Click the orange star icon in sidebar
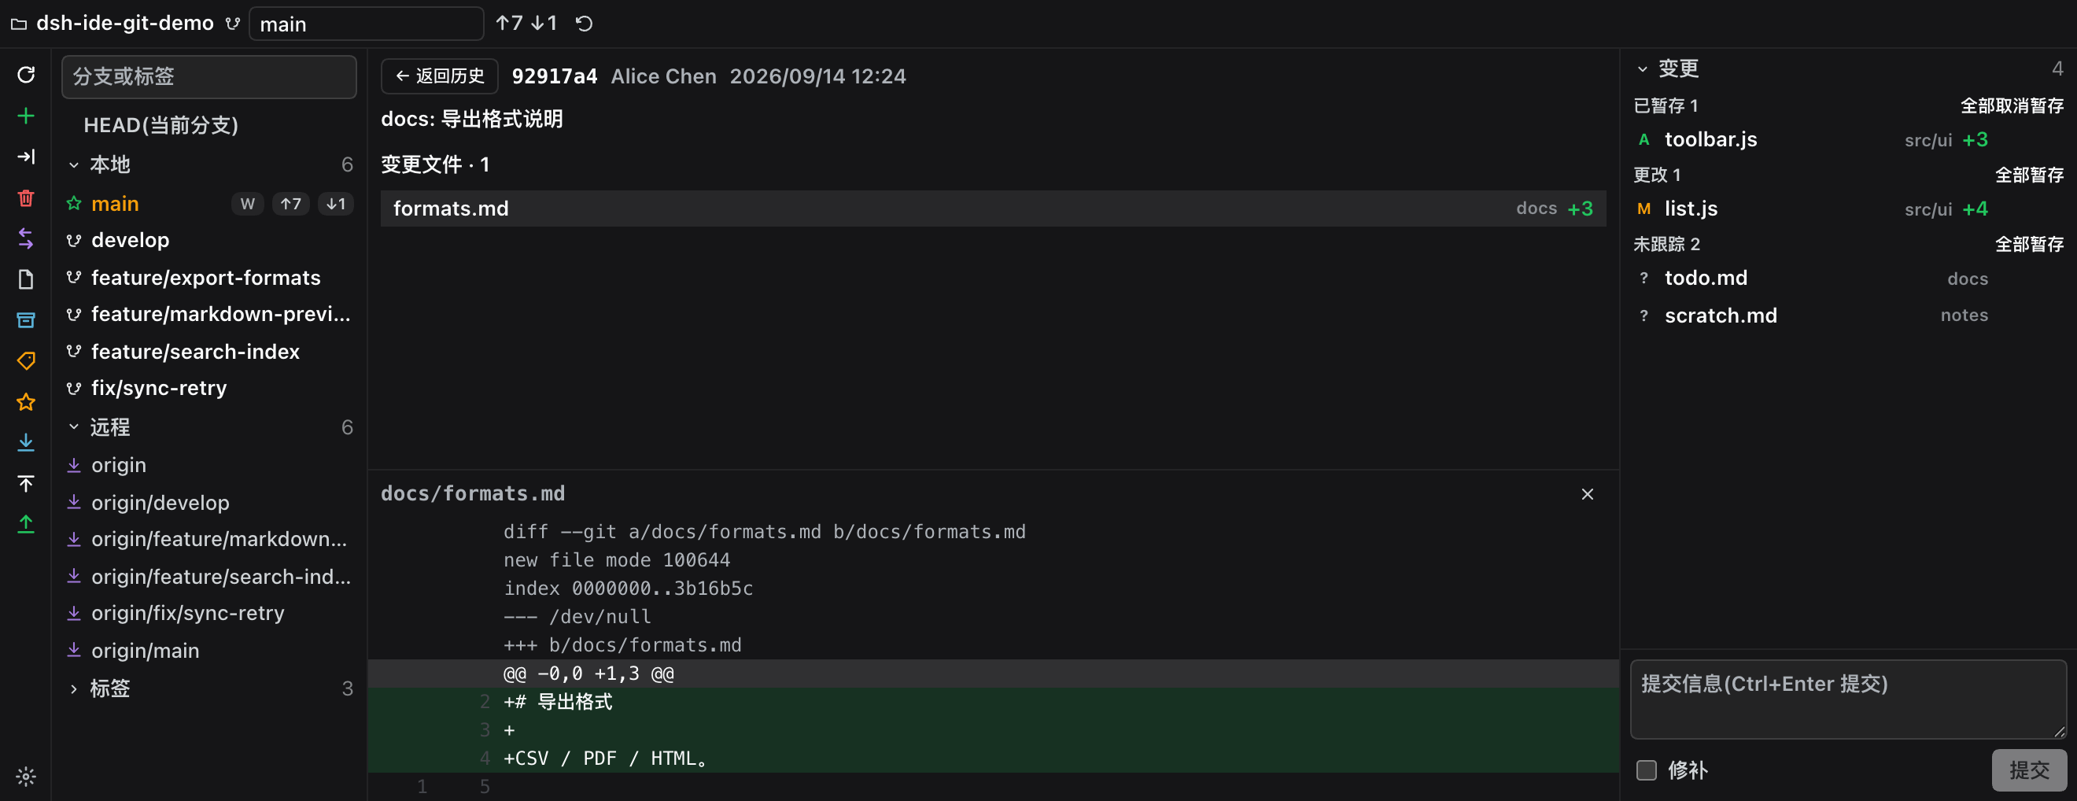Image resolution: width=2077 pixels, height=801 pixels. point(26,402)
